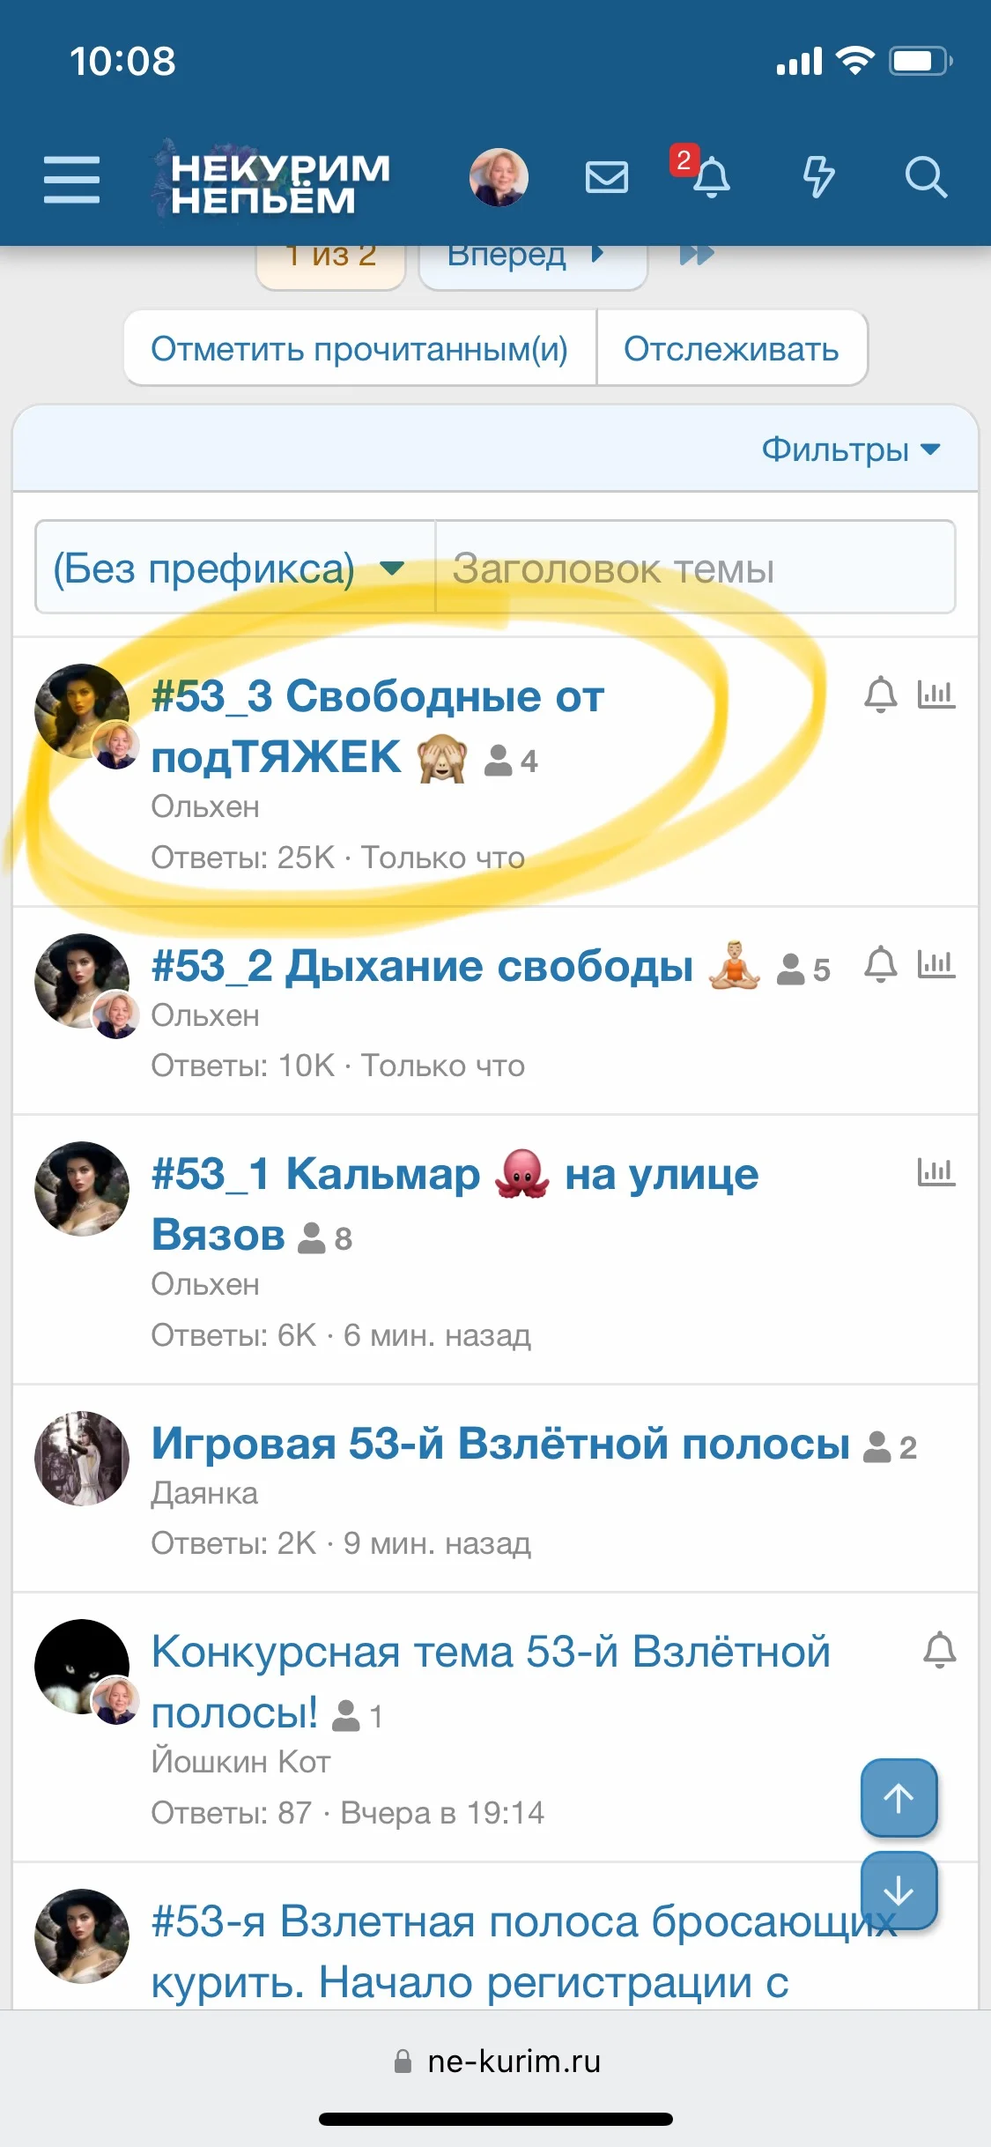Screen dimensions: 991x2147
Task: Tap the user avatar in header
Action: point(499,177)
